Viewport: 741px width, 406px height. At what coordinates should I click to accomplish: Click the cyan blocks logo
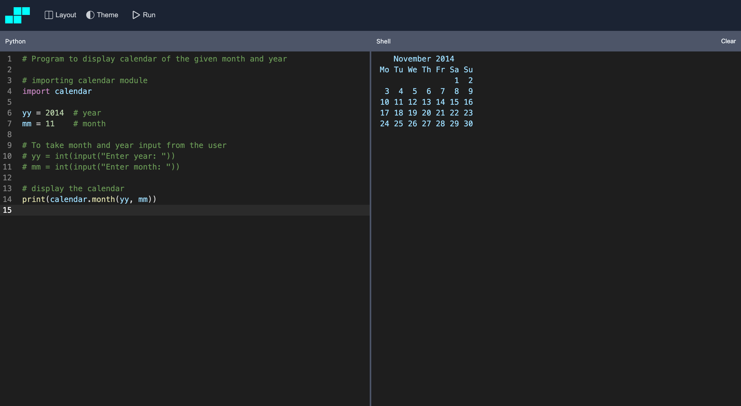click(17, 15)
